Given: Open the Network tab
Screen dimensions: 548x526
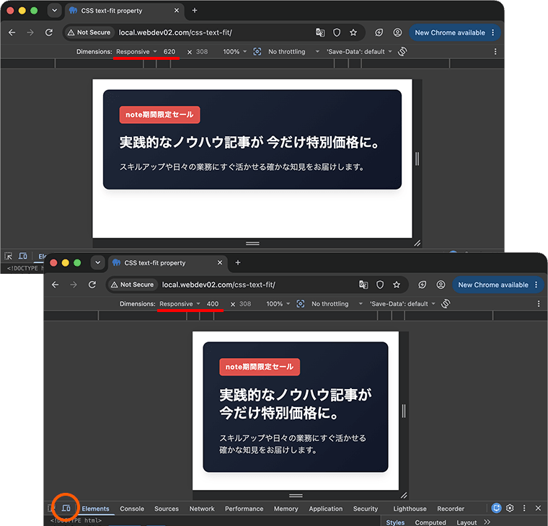Looking at the screenshot, I should 202,509.
